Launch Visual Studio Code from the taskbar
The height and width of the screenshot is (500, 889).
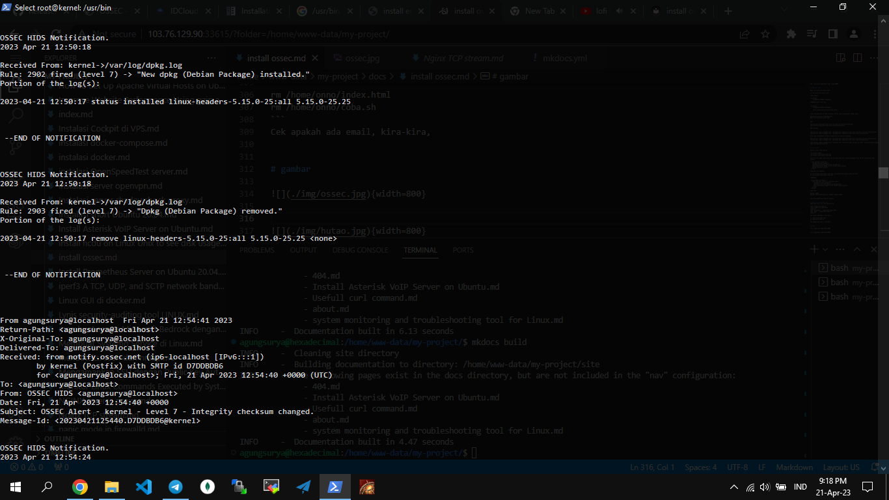[x=144, y=486]
